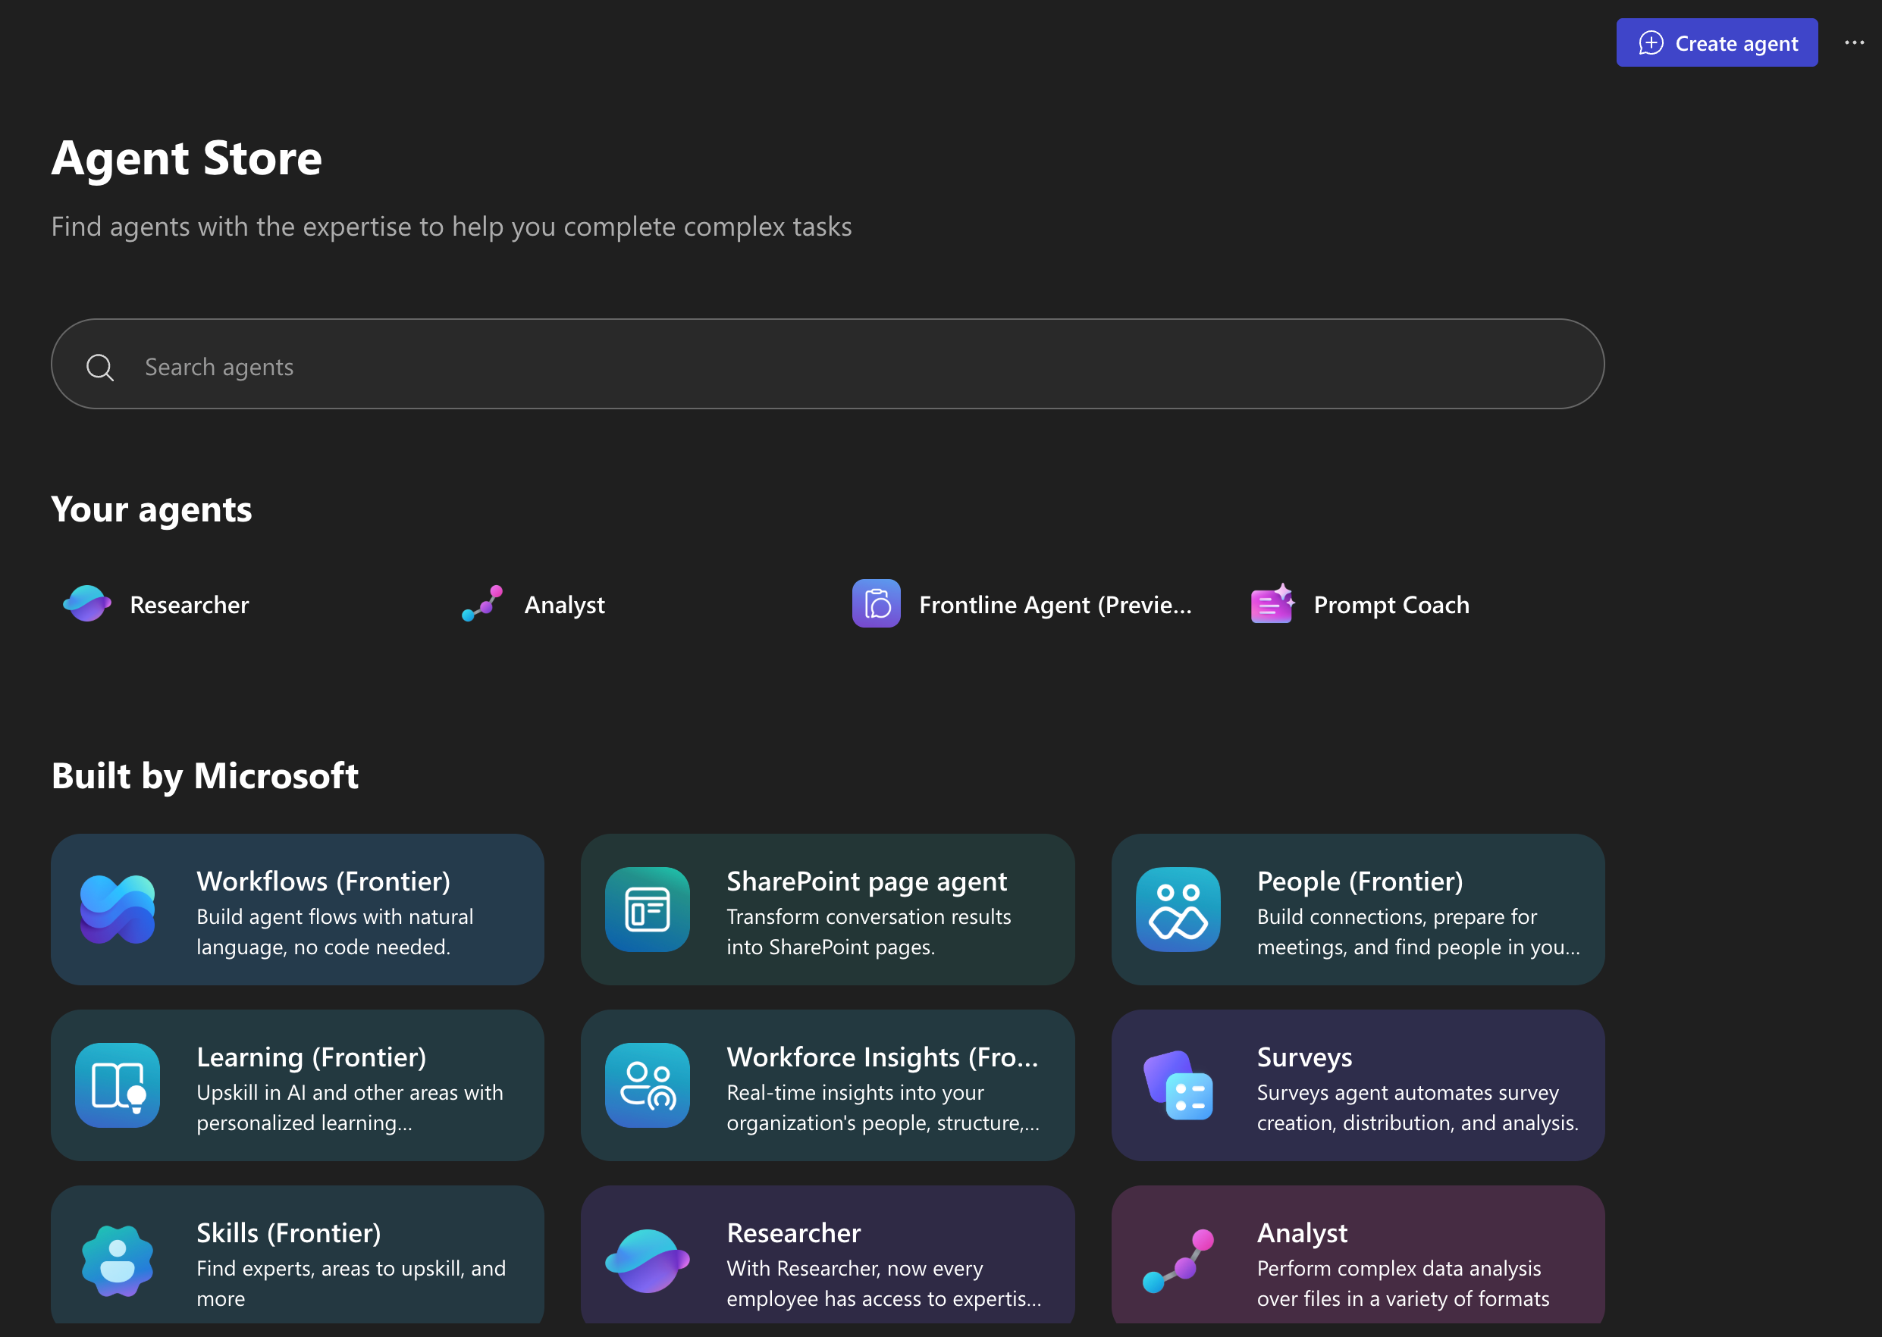Select Prompt Coach agent name
The image size is (1882, 1337).
[x=1391, y=605]
